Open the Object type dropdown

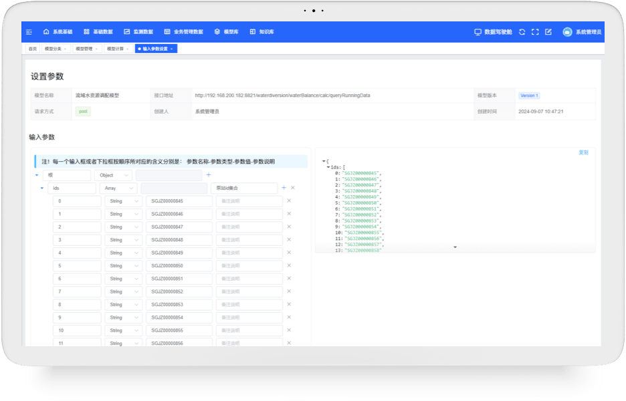point(114,175)
